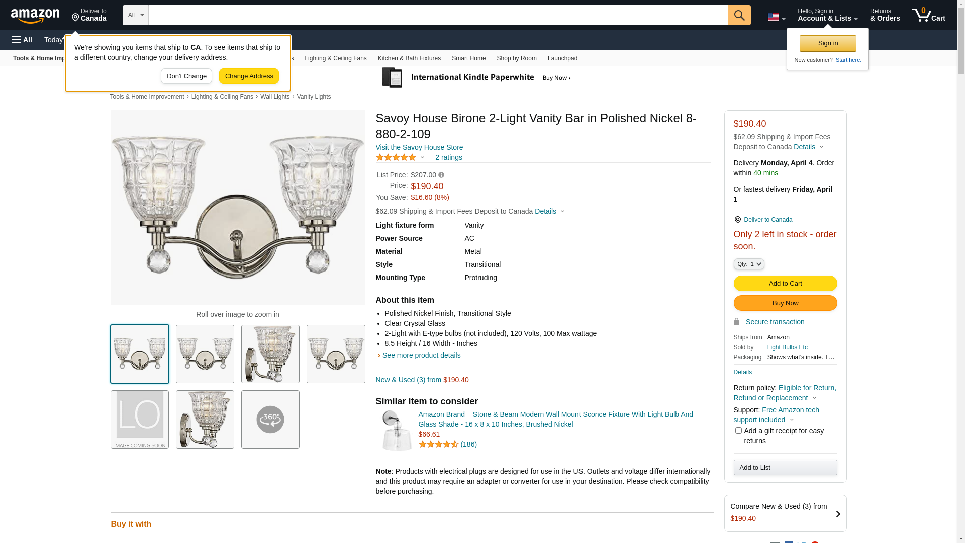Click the search magnifying glass button
The height and width of the screenshot is (543, 965).
739,15
